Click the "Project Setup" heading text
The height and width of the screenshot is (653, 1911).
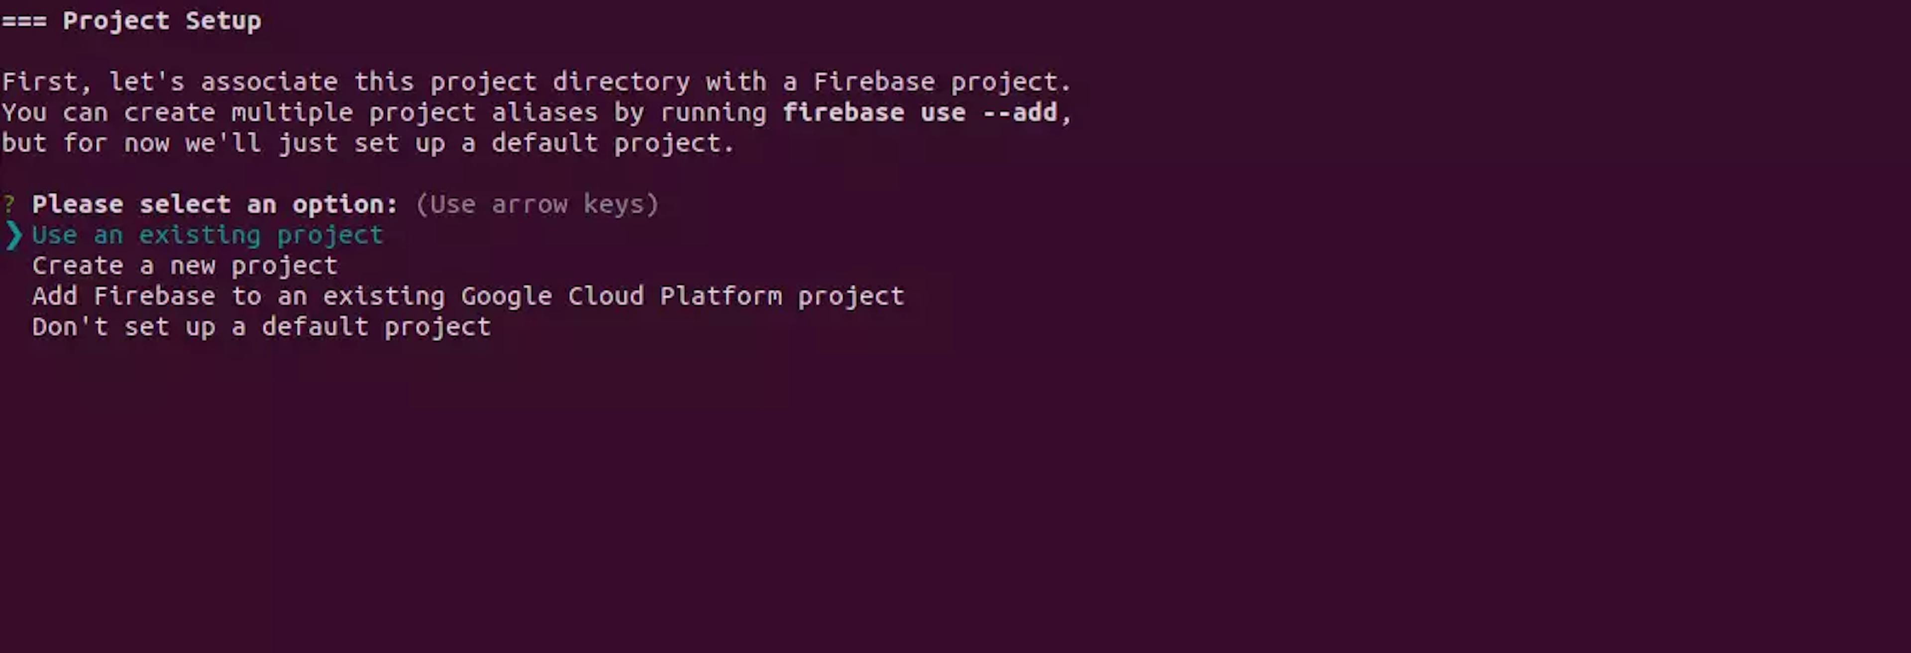[x=162, y=21]
